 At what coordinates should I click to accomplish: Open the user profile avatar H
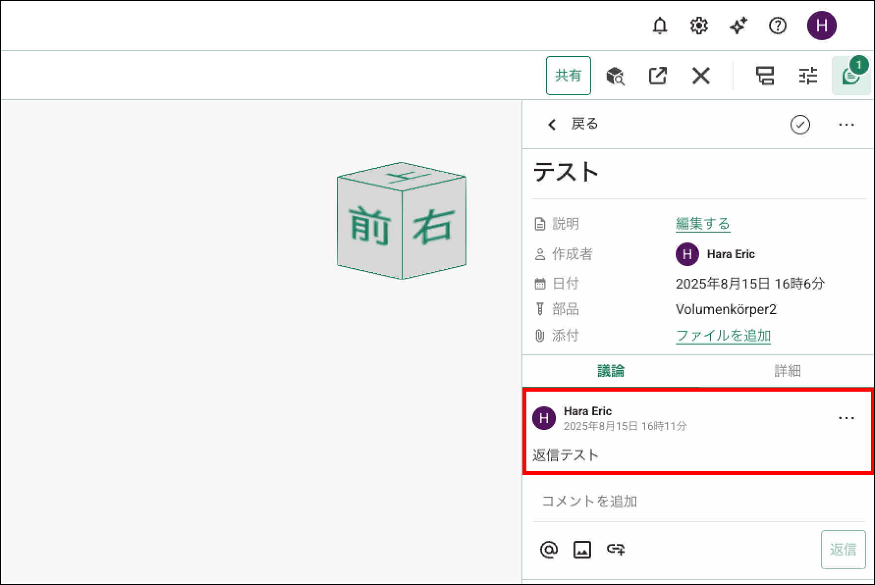tap(821, 26)
